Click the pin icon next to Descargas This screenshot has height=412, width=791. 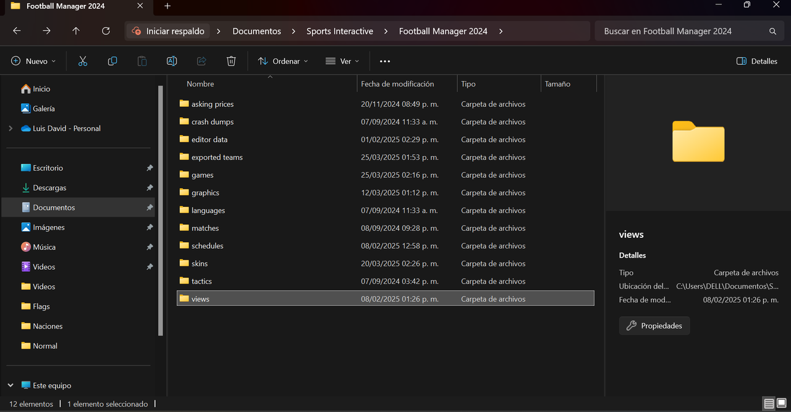point(150,188)
